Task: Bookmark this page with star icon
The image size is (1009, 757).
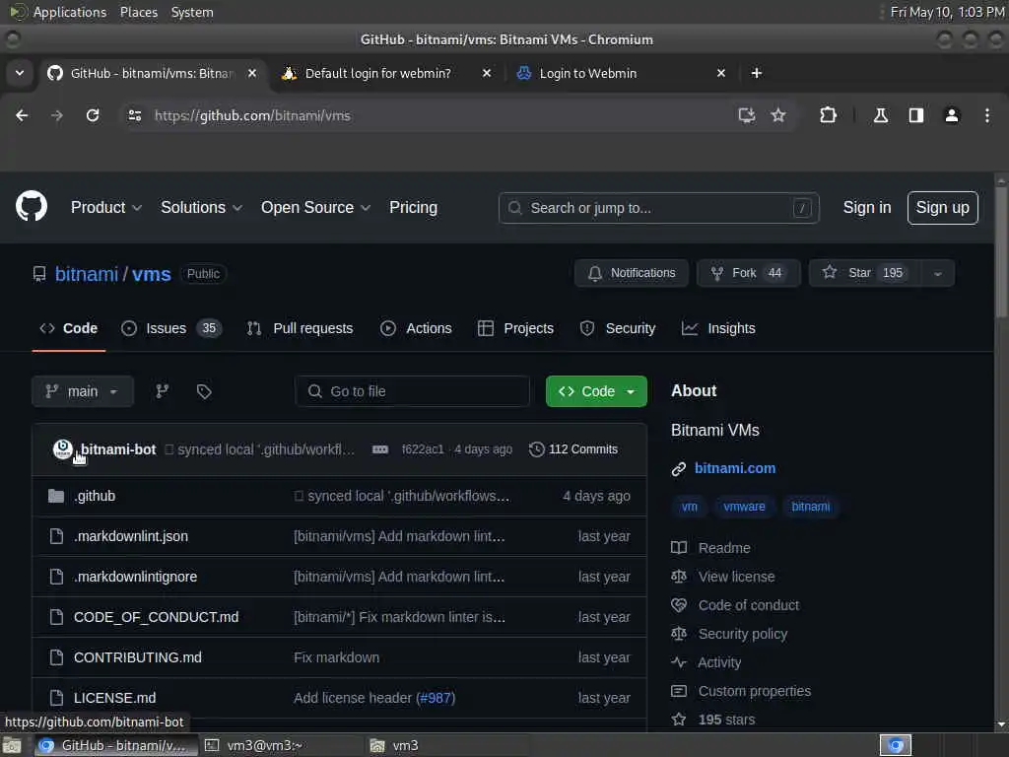Action: point(778,116)
